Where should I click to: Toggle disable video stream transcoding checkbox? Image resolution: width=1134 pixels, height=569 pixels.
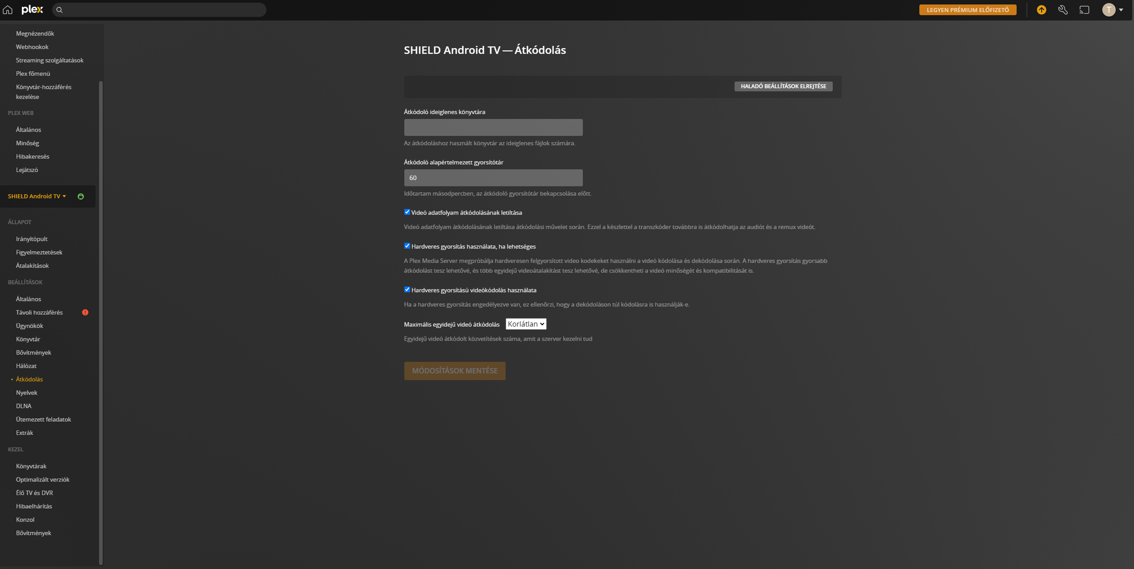407,212
